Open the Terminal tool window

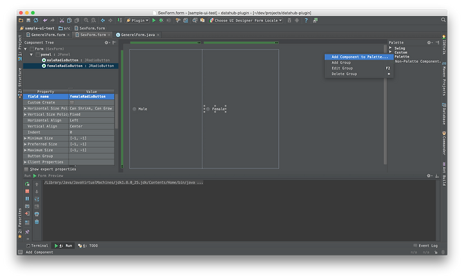37,246
